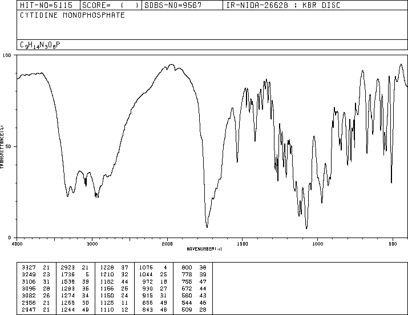
Task: Click the IR-NIDA-26628 : KBR DISC label
Action: click(283, 5)
